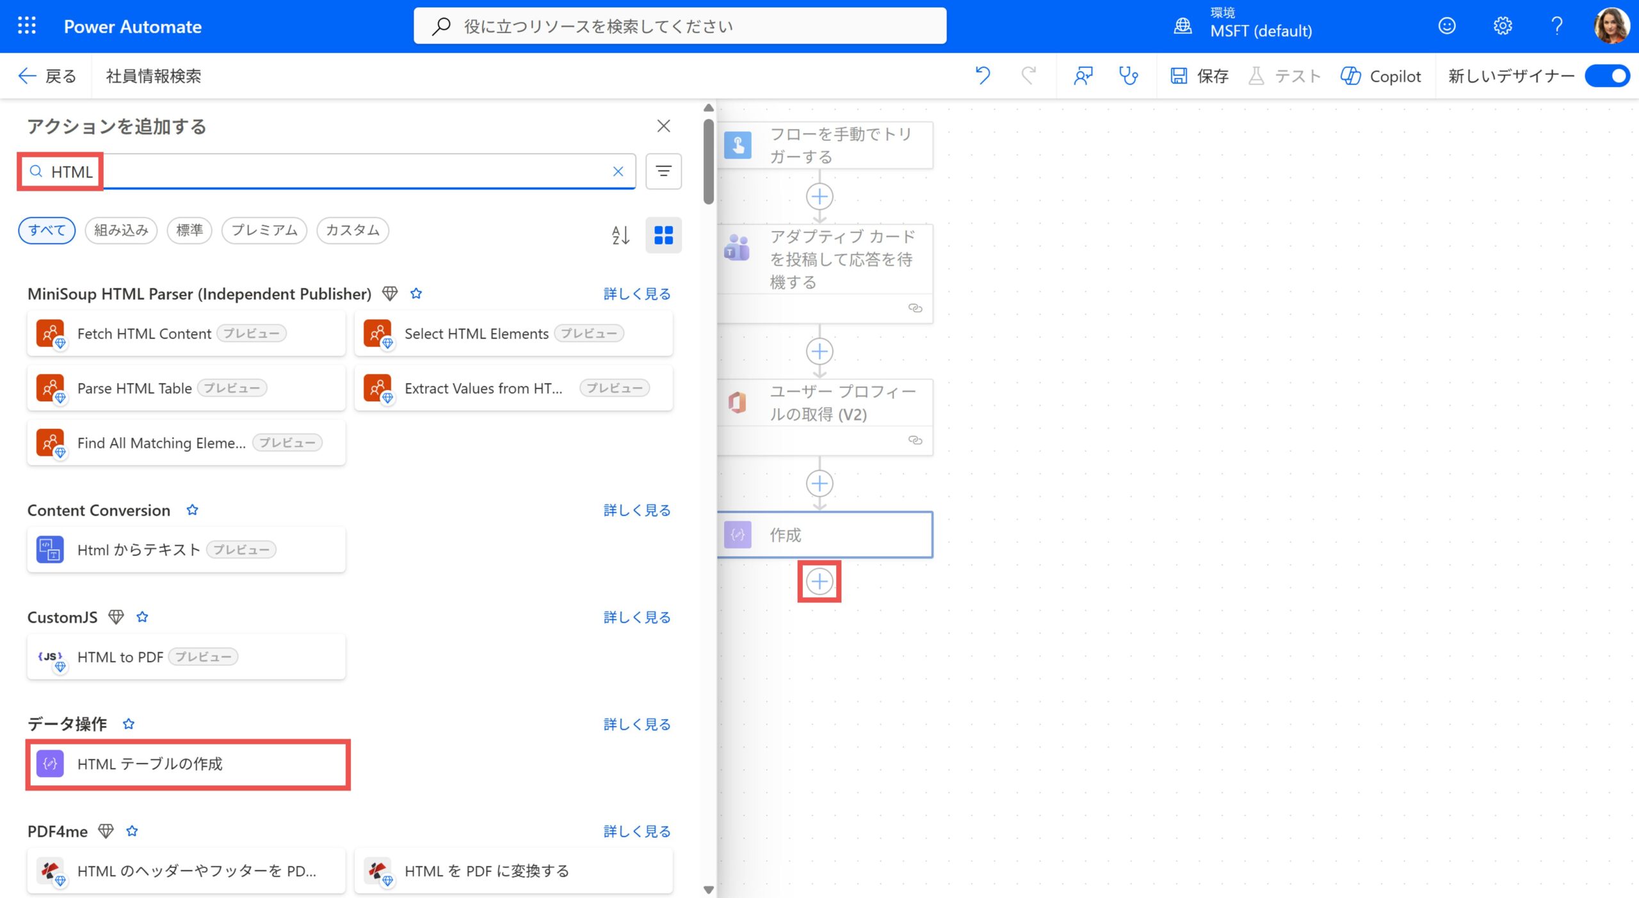
Task: Select the プレミアム filter tab
Action: 264,230
